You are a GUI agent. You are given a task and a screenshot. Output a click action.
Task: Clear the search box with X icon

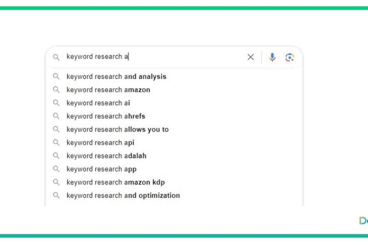(x=250, y=57)
